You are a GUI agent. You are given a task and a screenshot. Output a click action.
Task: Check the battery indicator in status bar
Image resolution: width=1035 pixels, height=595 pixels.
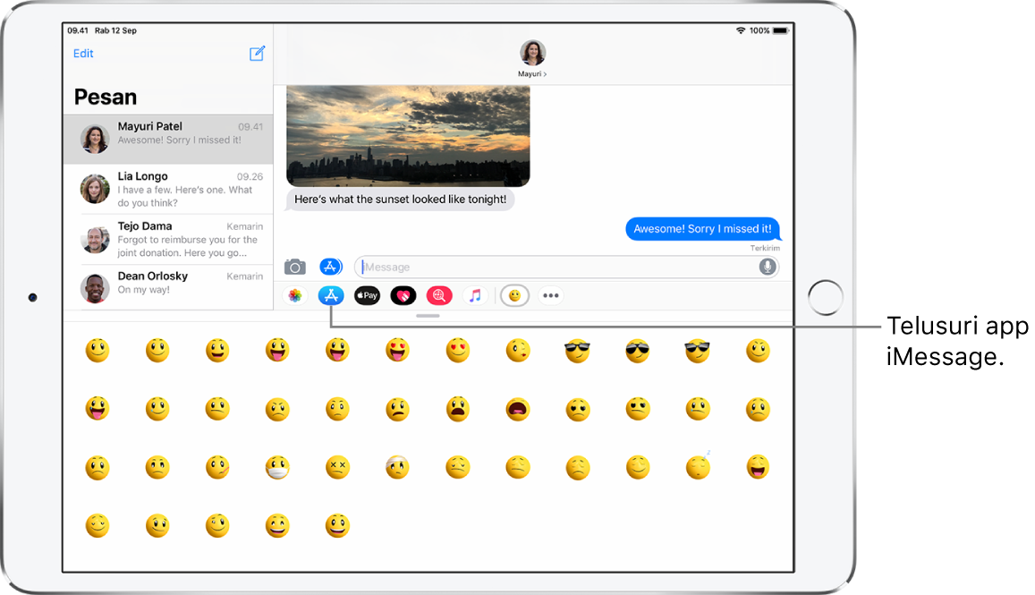pos(781,30)
